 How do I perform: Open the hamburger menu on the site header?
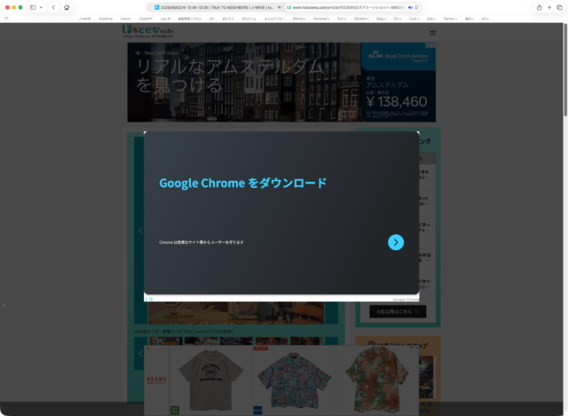(432, 33)
